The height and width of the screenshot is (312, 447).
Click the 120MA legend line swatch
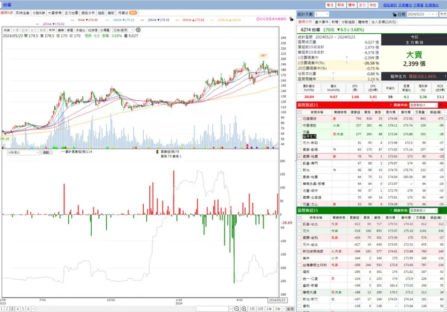pos(212,21)
